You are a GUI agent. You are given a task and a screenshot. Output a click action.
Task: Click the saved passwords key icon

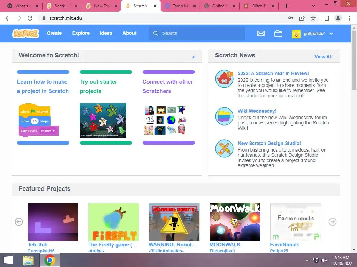pyautogui.click(x=290, y=18)
